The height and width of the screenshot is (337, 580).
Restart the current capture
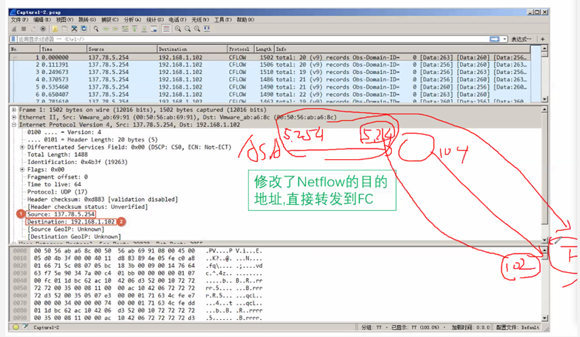click(x=33, y=29)
